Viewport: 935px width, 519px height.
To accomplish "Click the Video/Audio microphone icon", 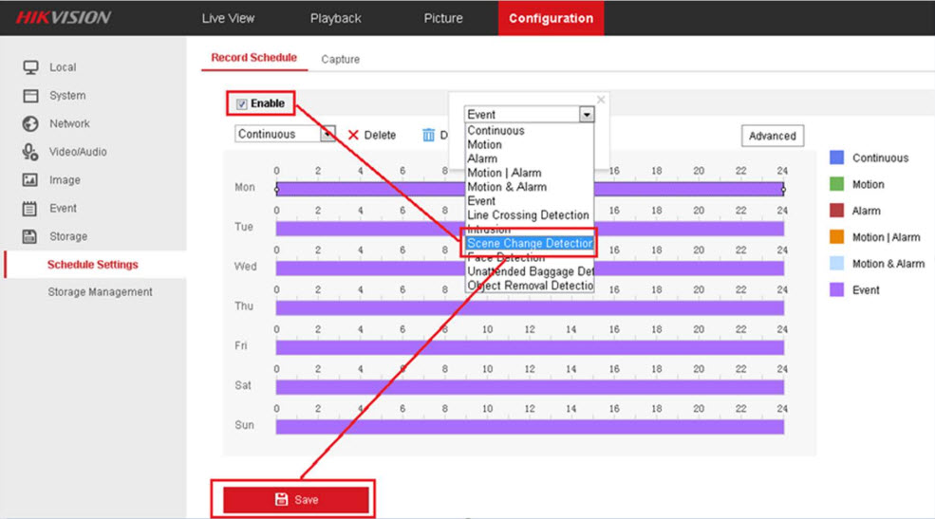I will click(30, 152).
